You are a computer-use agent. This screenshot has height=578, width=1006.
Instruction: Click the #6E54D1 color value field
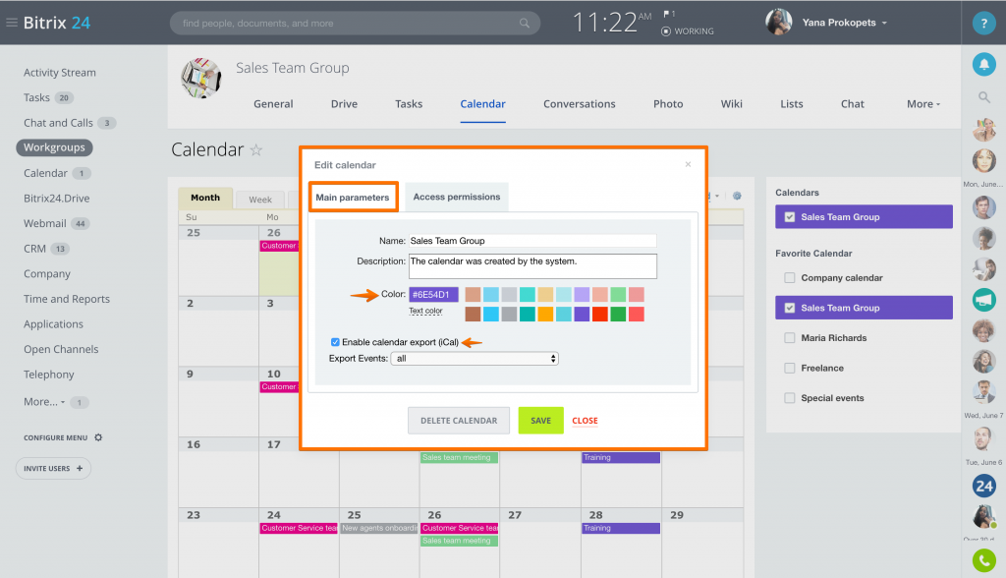tap(433, 295)
